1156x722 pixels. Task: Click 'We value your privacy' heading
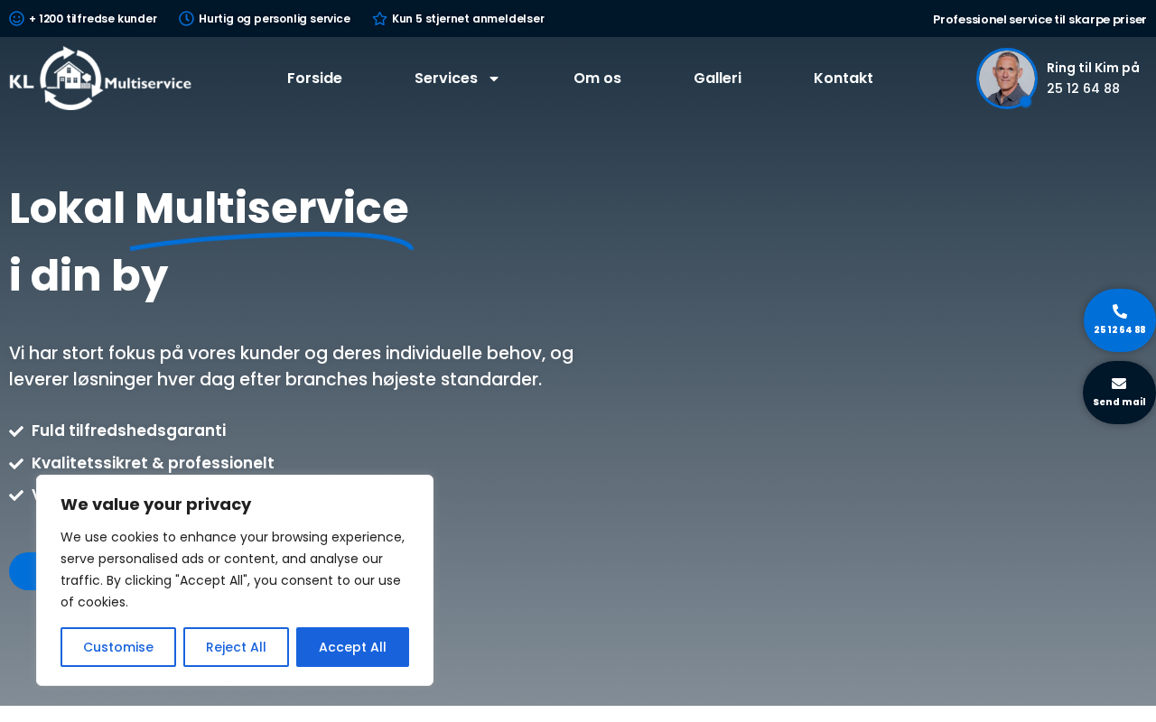155,504
